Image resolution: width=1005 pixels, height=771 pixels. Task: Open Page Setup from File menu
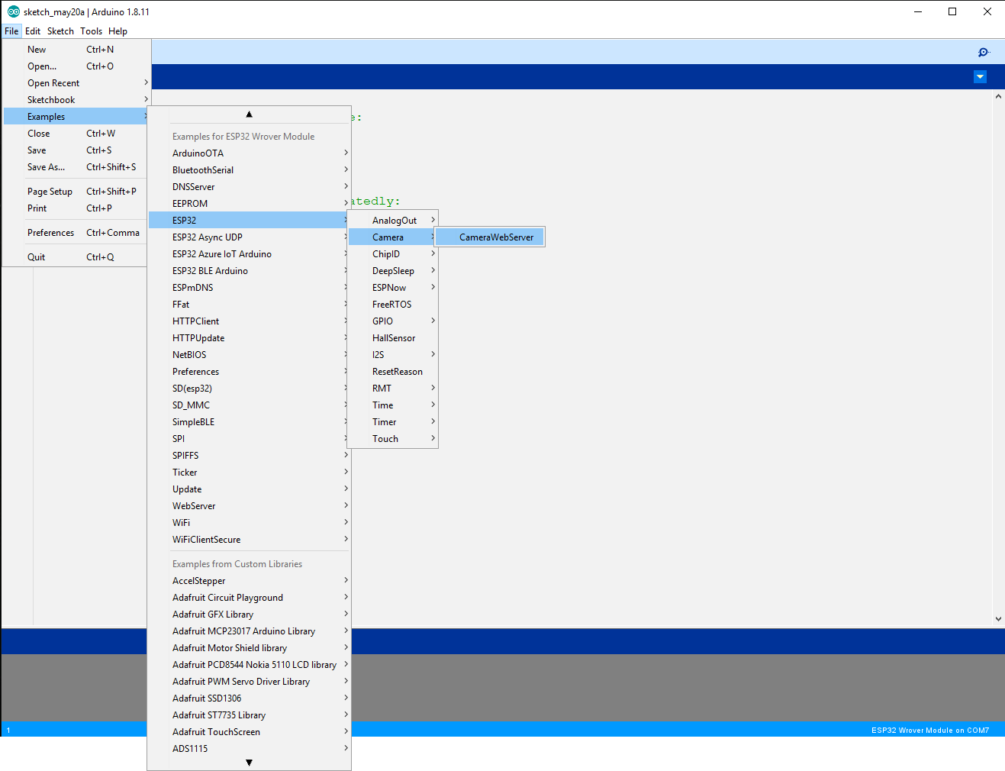pos(76,192)
